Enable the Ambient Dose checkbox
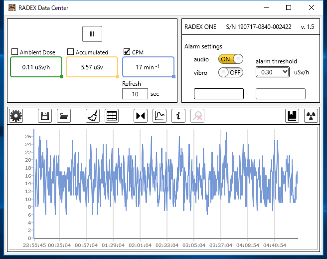This screenshot has height=259, width=327. pyautogui.click(x=14, y=51)
